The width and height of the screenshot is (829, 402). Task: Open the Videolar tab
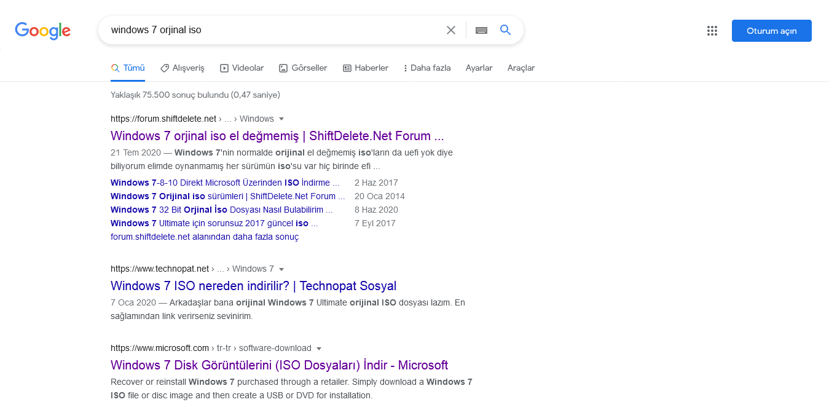(x=242, y=68)
